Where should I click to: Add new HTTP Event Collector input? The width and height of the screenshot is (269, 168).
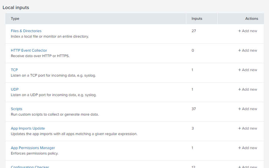(248, 51)
